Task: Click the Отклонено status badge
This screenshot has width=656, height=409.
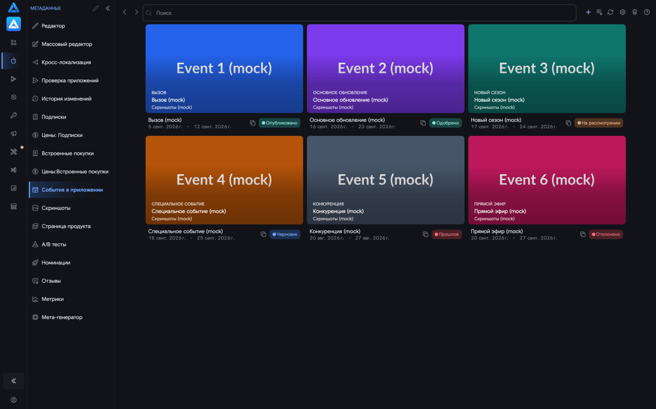Action: click(x=605, y=234)
